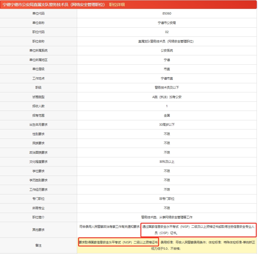Click the 本科及以上 education requirement
258x254 pixels.
click(167, 162)
